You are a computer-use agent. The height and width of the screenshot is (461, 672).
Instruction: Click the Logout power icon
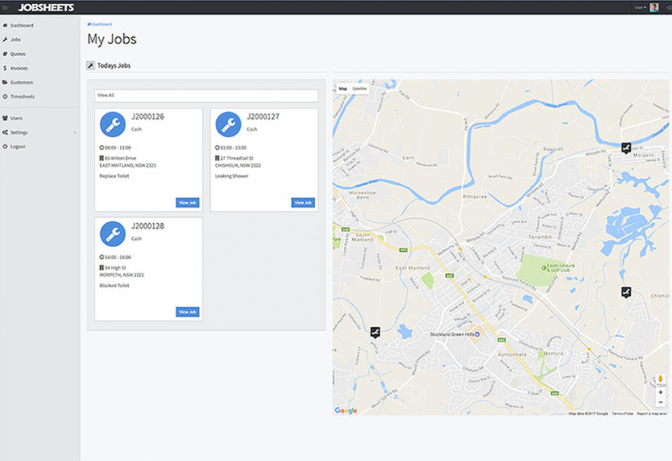(x=5, y=146)
